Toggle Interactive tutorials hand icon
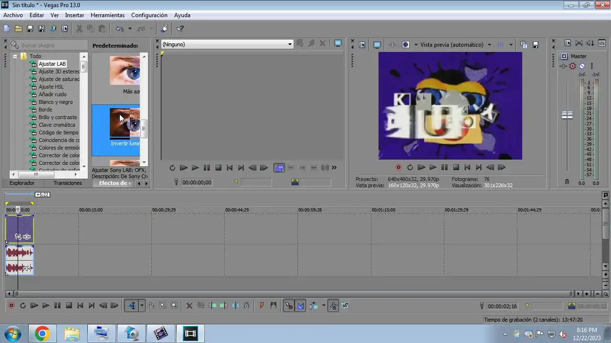Screen dimensions: 611x343 pos(165,29)
